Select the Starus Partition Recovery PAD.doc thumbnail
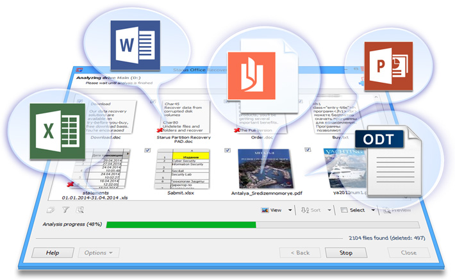Viewport: 455px width, 280px height. pos(185,117)
